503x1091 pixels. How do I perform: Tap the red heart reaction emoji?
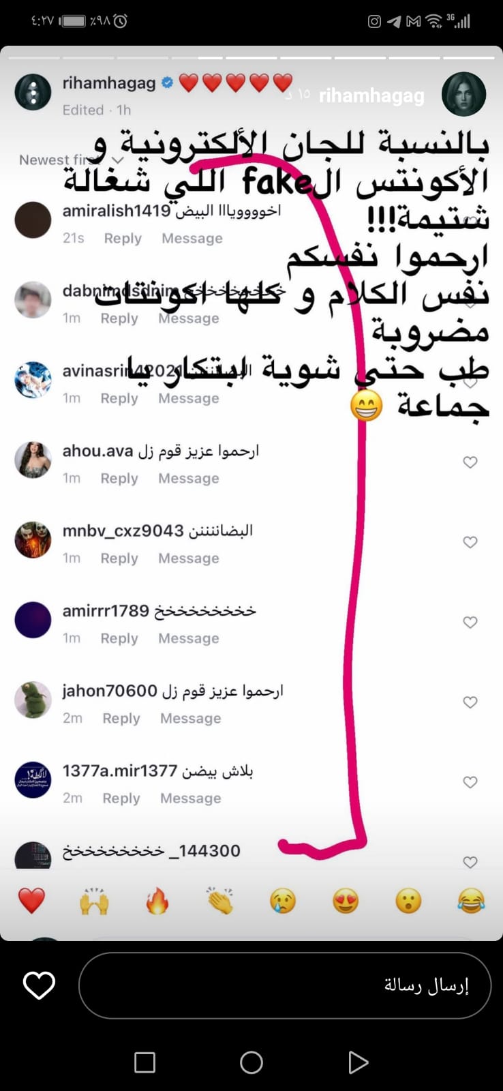(31, 901)
